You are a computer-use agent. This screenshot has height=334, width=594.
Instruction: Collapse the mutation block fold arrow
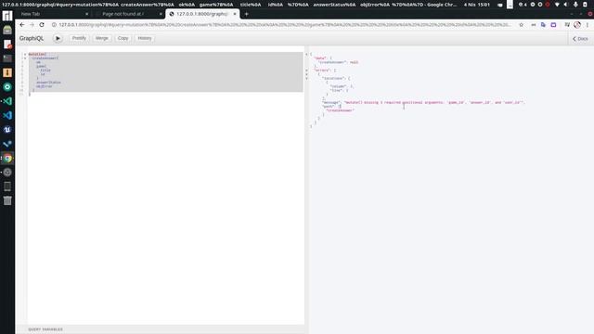click(25, 54)
